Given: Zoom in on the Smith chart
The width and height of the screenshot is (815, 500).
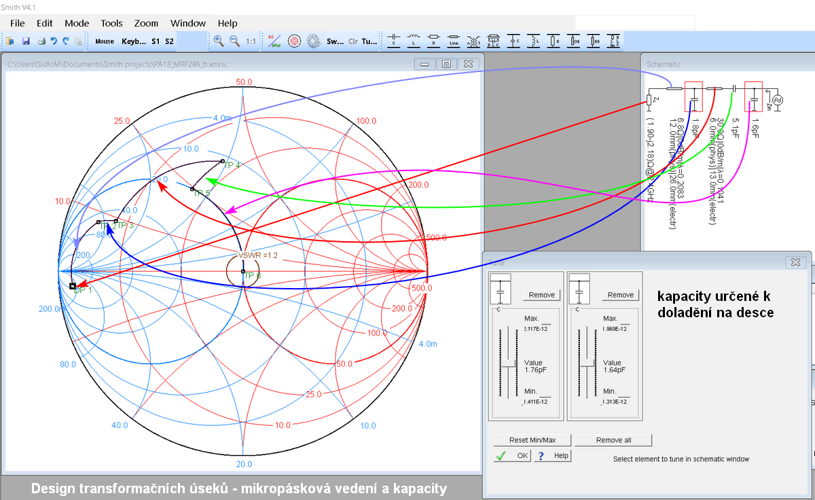Looking at the screenshot, I should (x=217, y=41).
